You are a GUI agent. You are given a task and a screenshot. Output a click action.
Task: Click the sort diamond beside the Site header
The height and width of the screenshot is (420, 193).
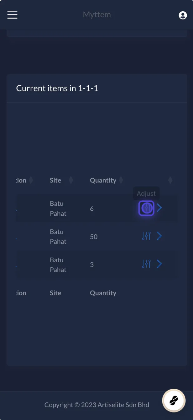(71, 180)
